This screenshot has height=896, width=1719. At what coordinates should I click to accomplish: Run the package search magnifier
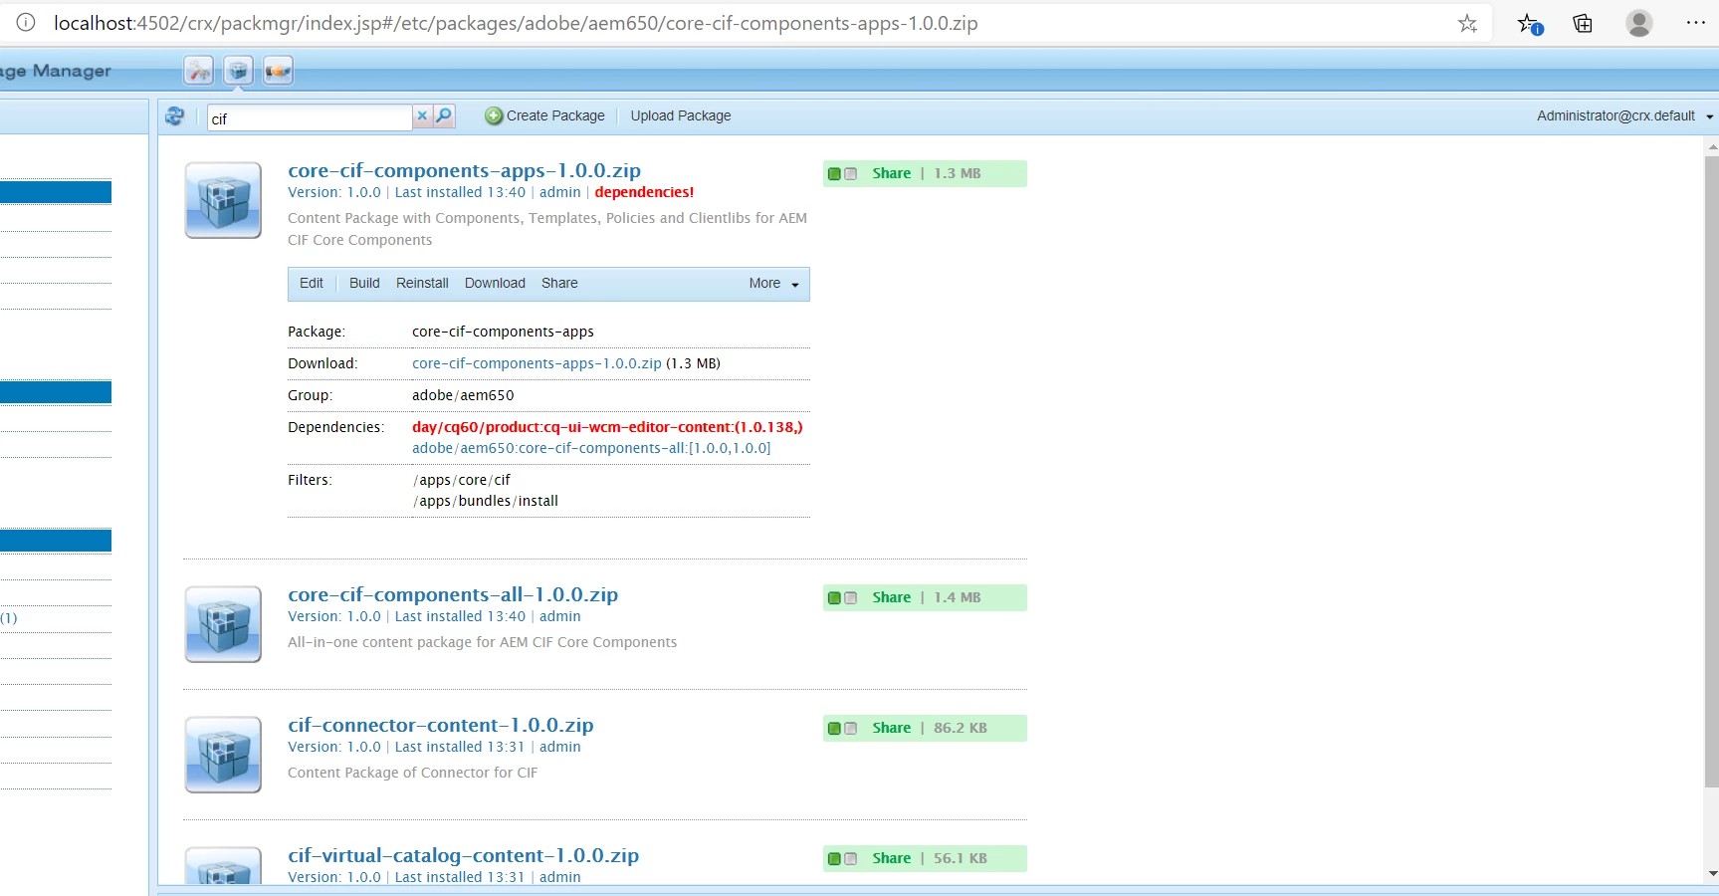[444, 115]
